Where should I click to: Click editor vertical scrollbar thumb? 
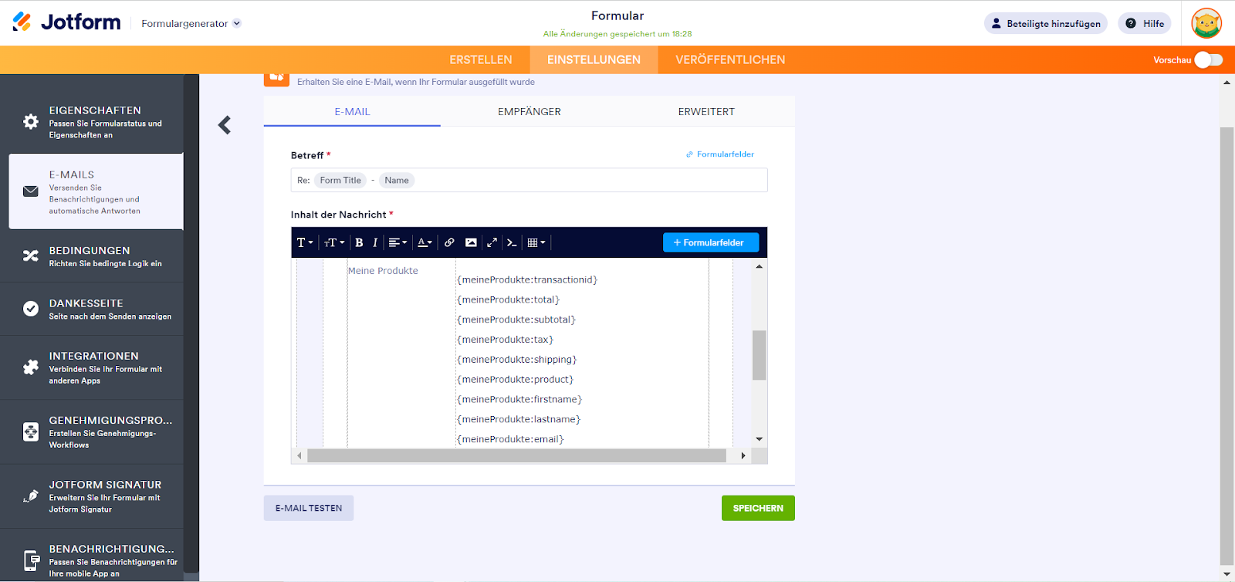pyautogui.click(x=760, y=355)
